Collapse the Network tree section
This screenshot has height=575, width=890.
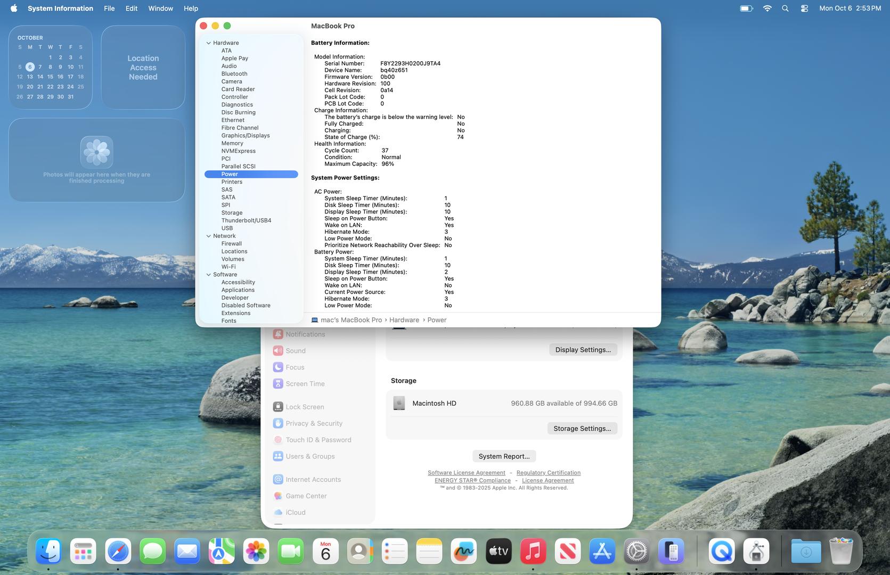(209, 236)
